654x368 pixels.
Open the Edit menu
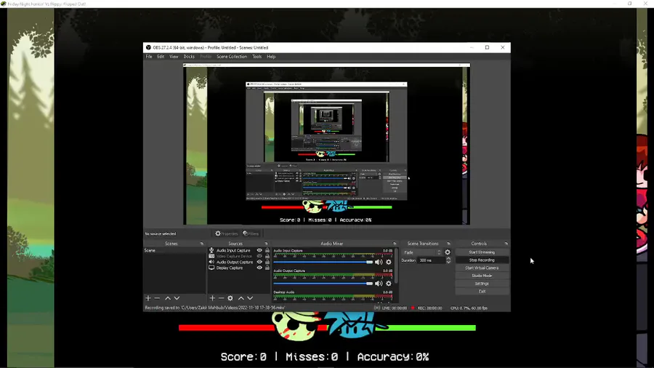tap(161, 57)
